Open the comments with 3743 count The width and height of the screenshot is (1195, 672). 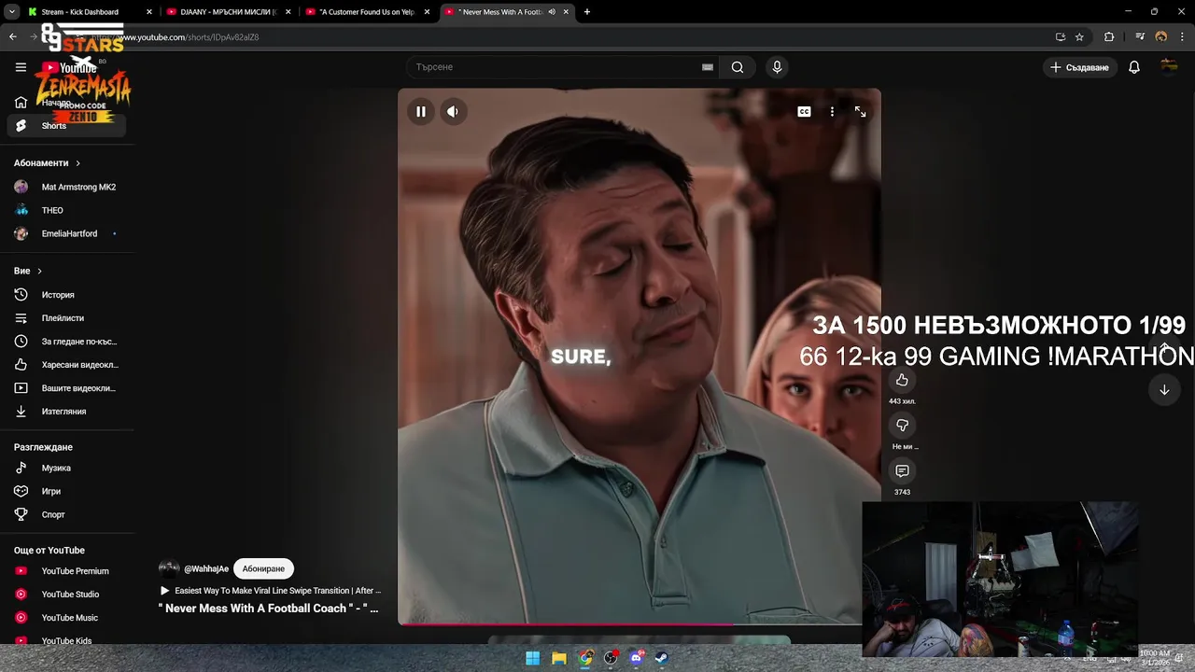pos(902,471)
